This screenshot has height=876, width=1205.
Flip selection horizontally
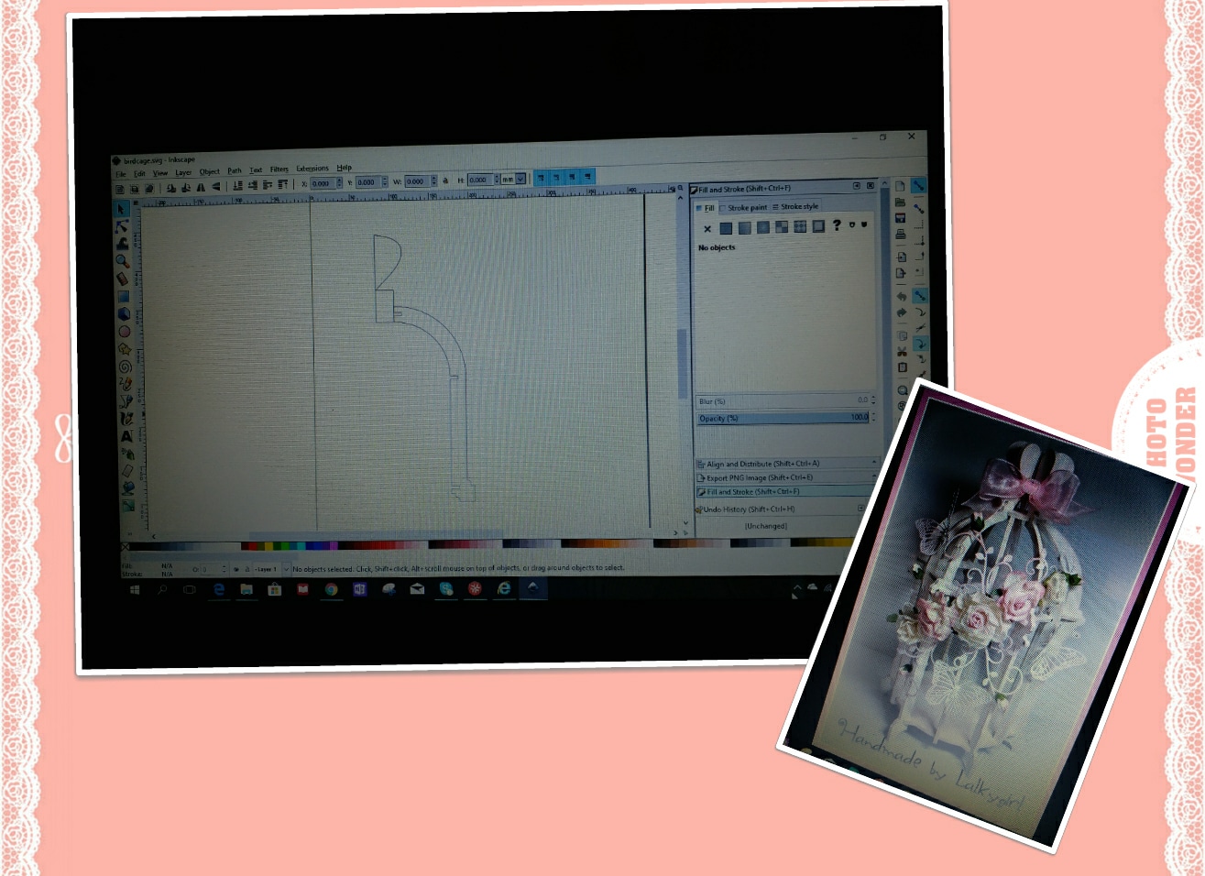pyautogui.click(x=201, y=187)
